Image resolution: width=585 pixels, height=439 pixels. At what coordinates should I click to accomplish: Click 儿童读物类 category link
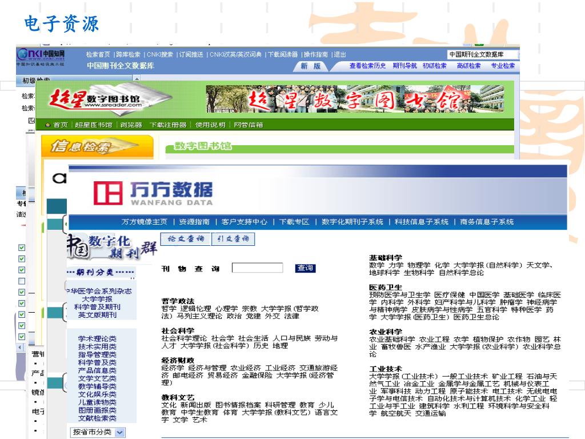click(97, 402)
